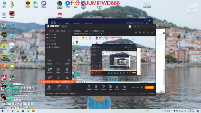
Task: Click the unlock padlock icon above preview
Action: coord(140,33)
